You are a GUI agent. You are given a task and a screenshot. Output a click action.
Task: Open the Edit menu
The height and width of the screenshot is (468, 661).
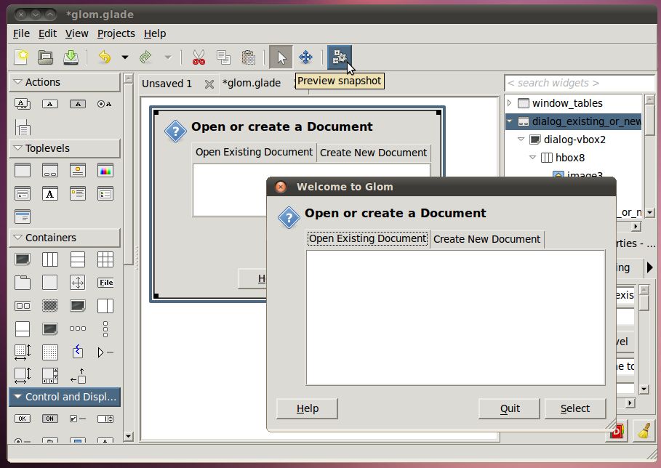click(x=47, y=33)
